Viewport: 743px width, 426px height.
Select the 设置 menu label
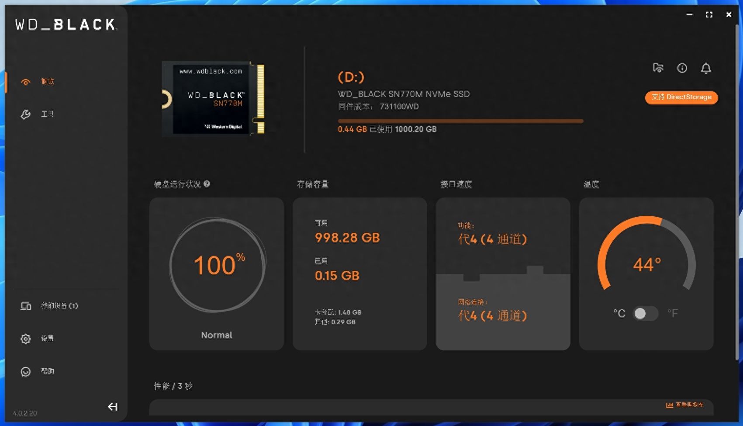48,339
